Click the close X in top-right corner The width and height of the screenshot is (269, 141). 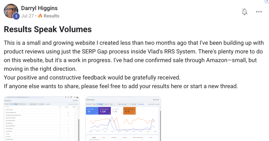coord(267,1)
